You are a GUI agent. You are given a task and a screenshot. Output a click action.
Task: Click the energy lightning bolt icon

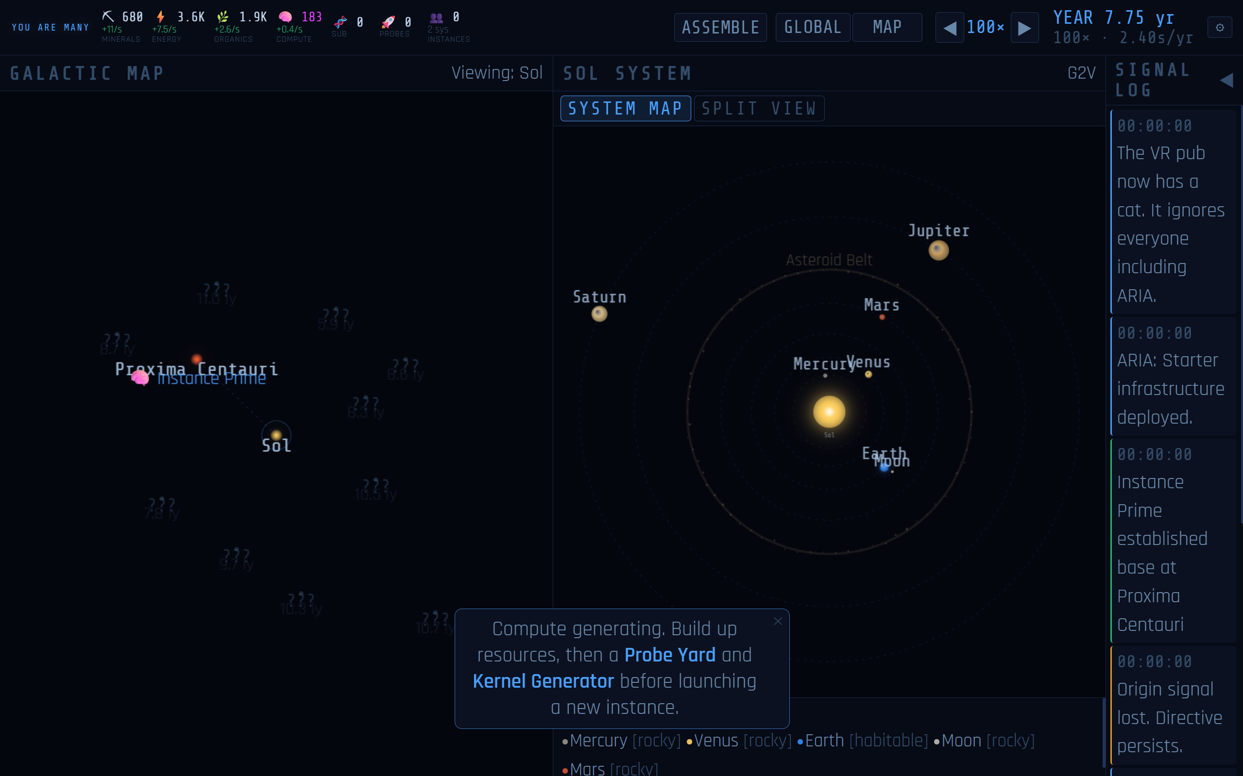coord(161,17)
